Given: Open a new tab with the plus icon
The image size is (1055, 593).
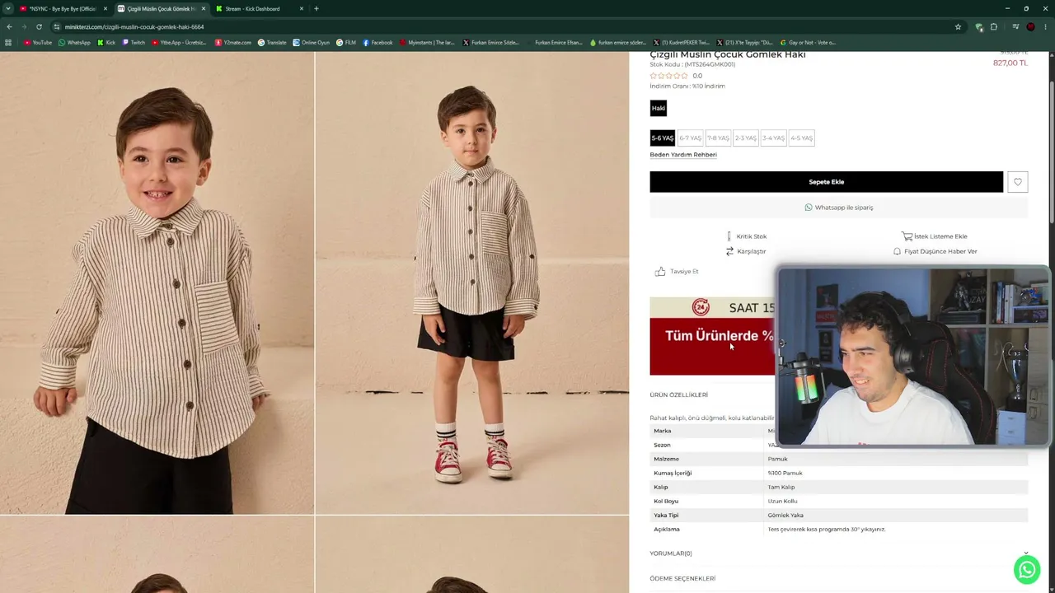Looking at the screenshot, I should coord(316,8).
